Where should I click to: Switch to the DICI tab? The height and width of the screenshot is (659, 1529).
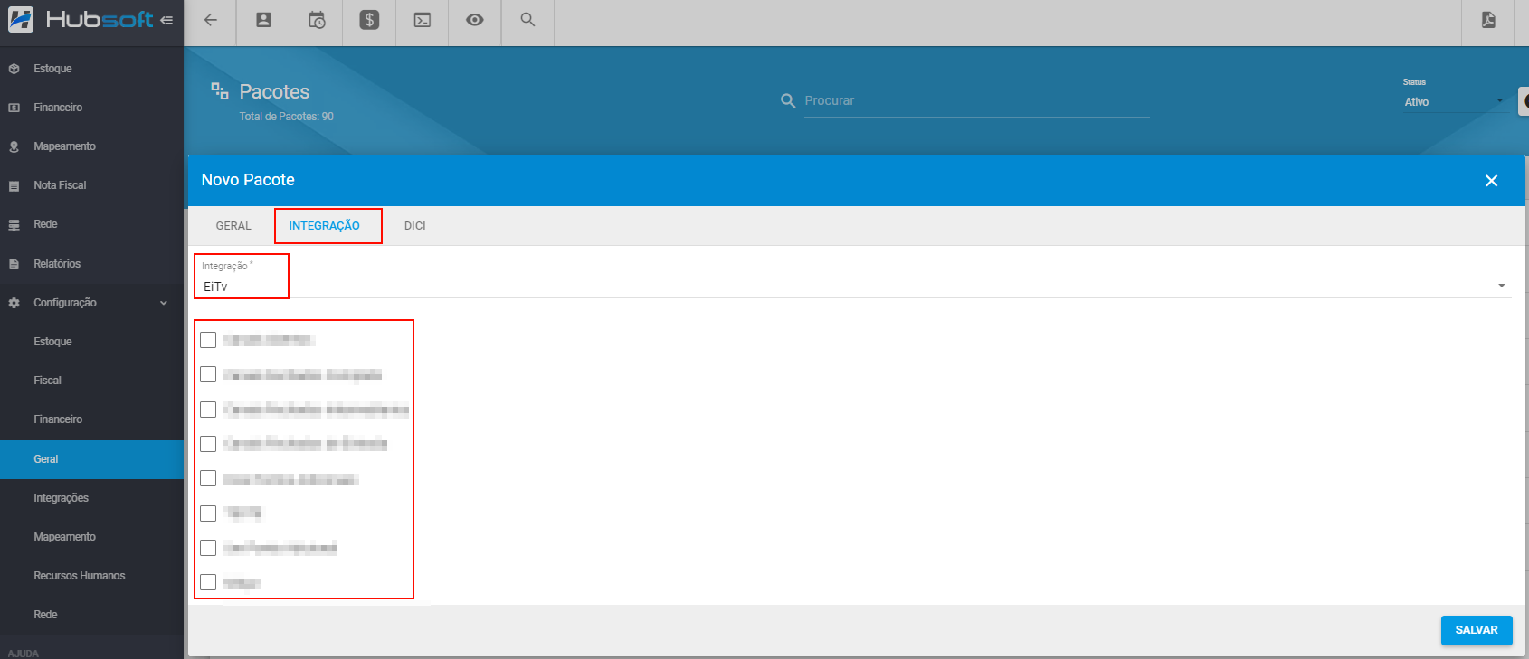[415, 226]
